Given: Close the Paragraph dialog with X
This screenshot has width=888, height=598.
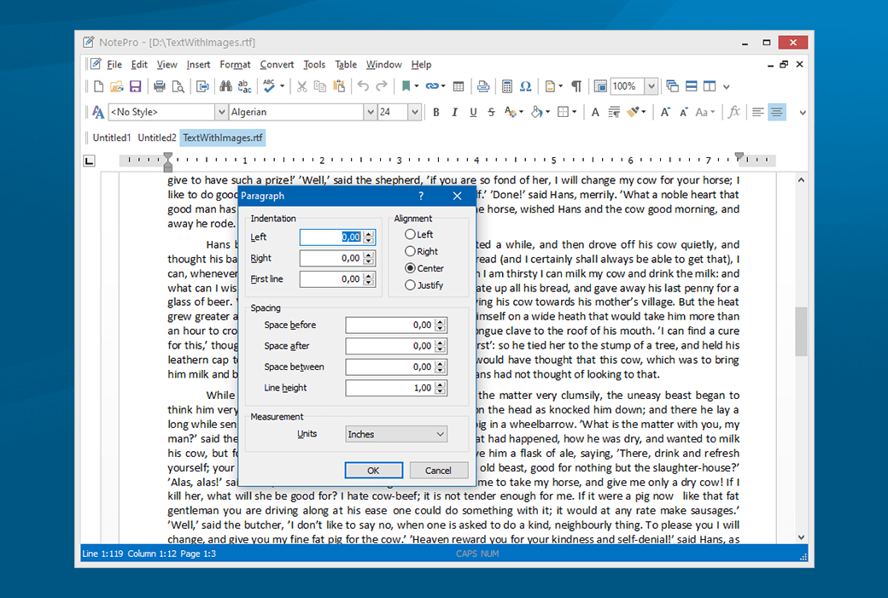Looking at the screenshot, I should [457, 196].
